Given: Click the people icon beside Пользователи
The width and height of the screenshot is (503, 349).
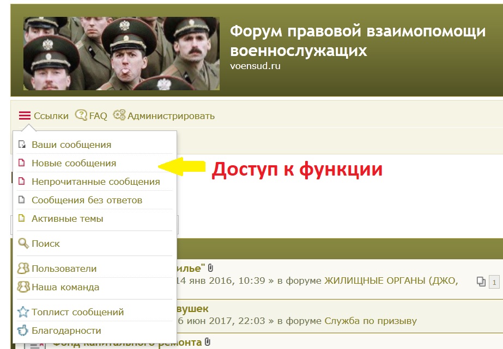Looking at the screenshot, I should [23, 269].
